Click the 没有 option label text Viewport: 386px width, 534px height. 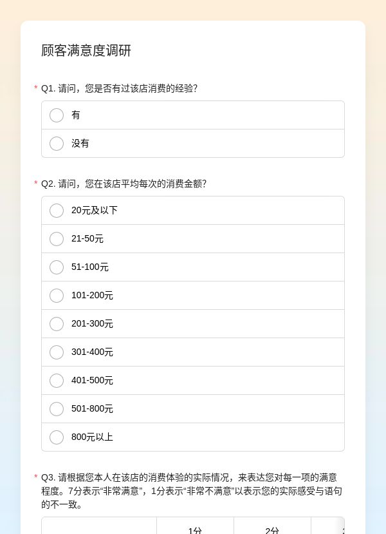tap(80, 144)
